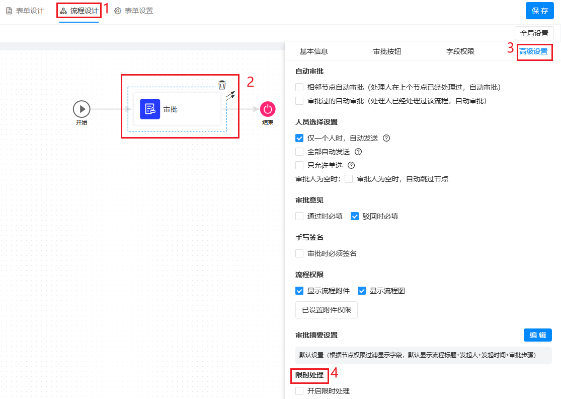Click 已设置附件权限 button
The width and height of the screenshot is (561, 399).
click(326, 310)
